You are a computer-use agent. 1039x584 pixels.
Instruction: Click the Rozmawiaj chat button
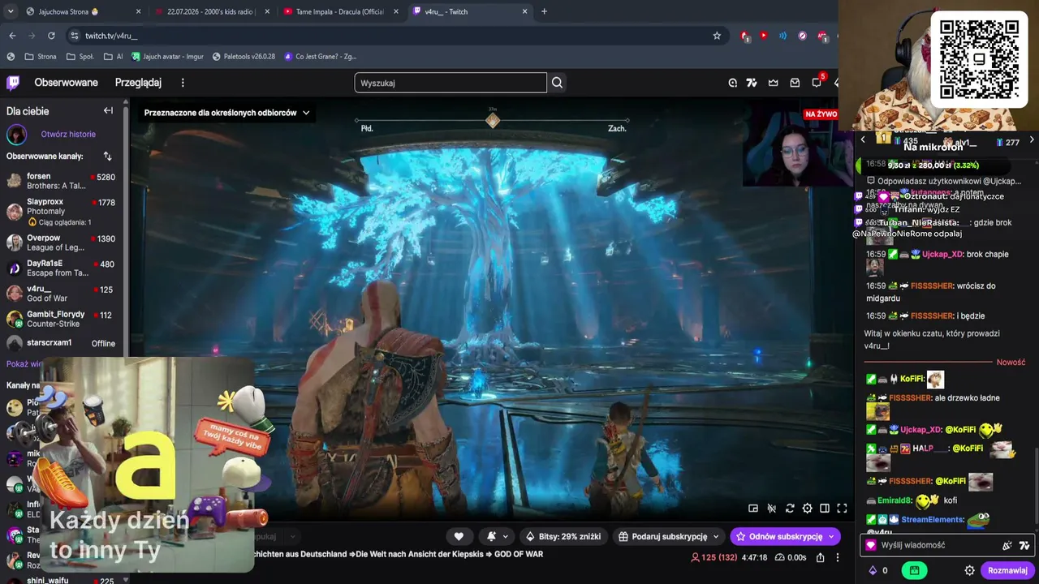pos(1007,570)
